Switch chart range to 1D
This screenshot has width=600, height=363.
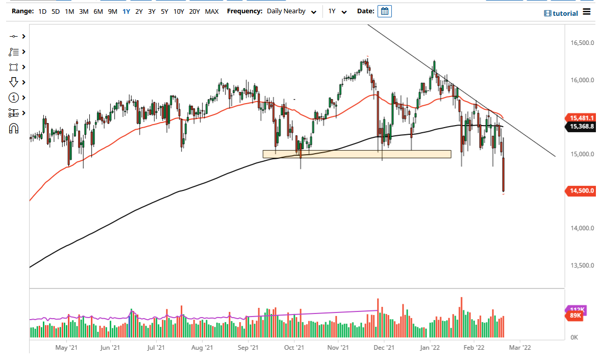pyautogui.click(x=42, y=11)
